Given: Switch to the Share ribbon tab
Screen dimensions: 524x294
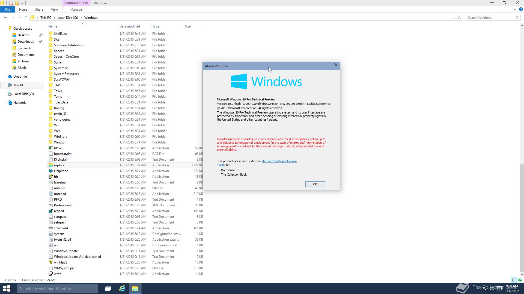Looking at the screenshot, I should (x=39, y=10).
